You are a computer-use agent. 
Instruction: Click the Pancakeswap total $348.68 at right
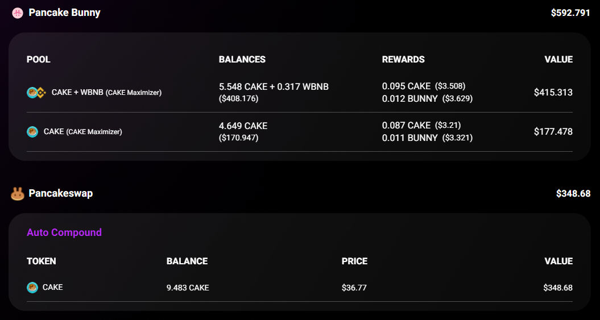[573, 194]
